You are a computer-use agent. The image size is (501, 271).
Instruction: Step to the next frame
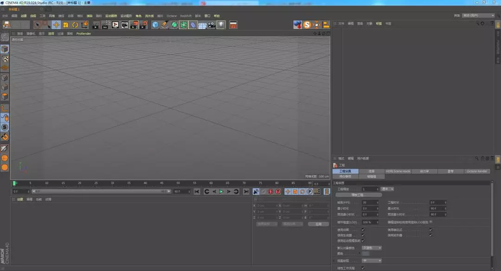[x=229, y=191]
